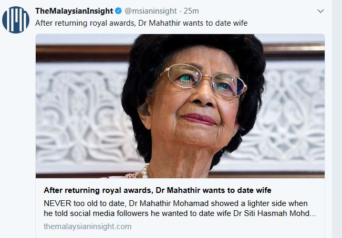
Task: Click the tweet text above the card
Action: [x=141, y=23]
